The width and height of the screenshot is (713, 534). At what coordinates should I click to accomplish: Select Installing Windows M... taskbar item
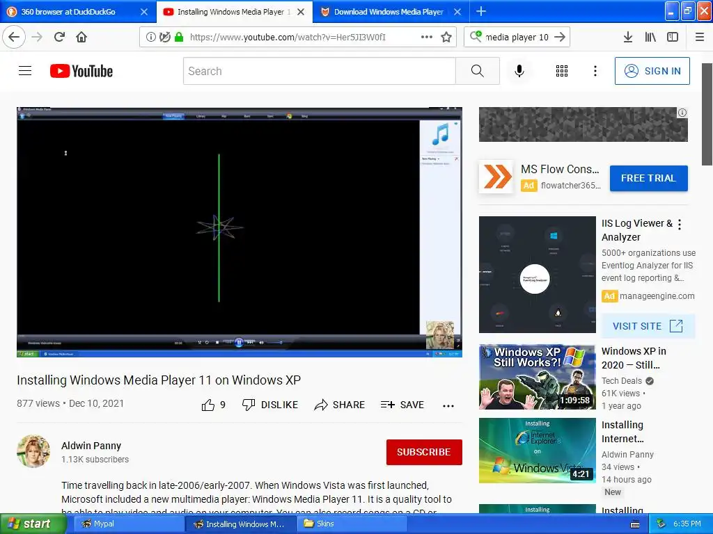tap(240, 524)
